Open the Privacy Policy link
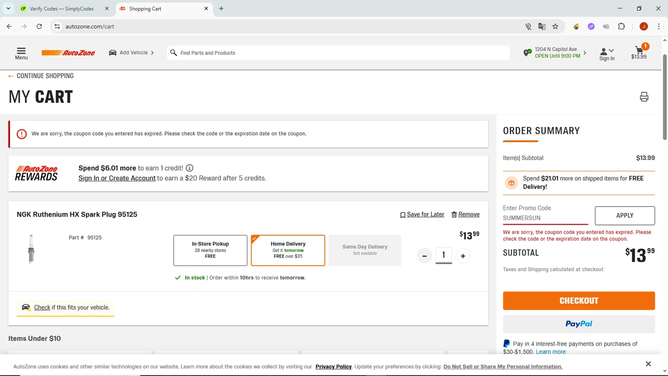 334,367
